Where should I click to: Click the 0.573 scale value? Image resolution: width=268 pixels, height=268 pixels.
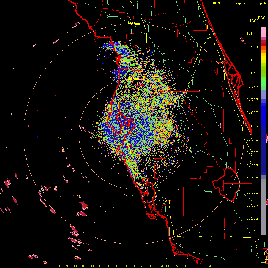(x=252, y=139)
